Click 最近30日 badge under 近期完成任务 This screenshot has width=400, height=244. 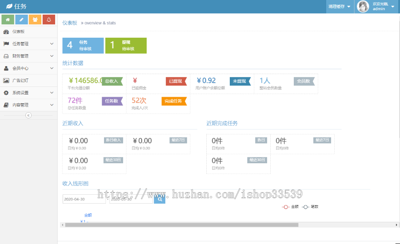click(x=257, y=160)
